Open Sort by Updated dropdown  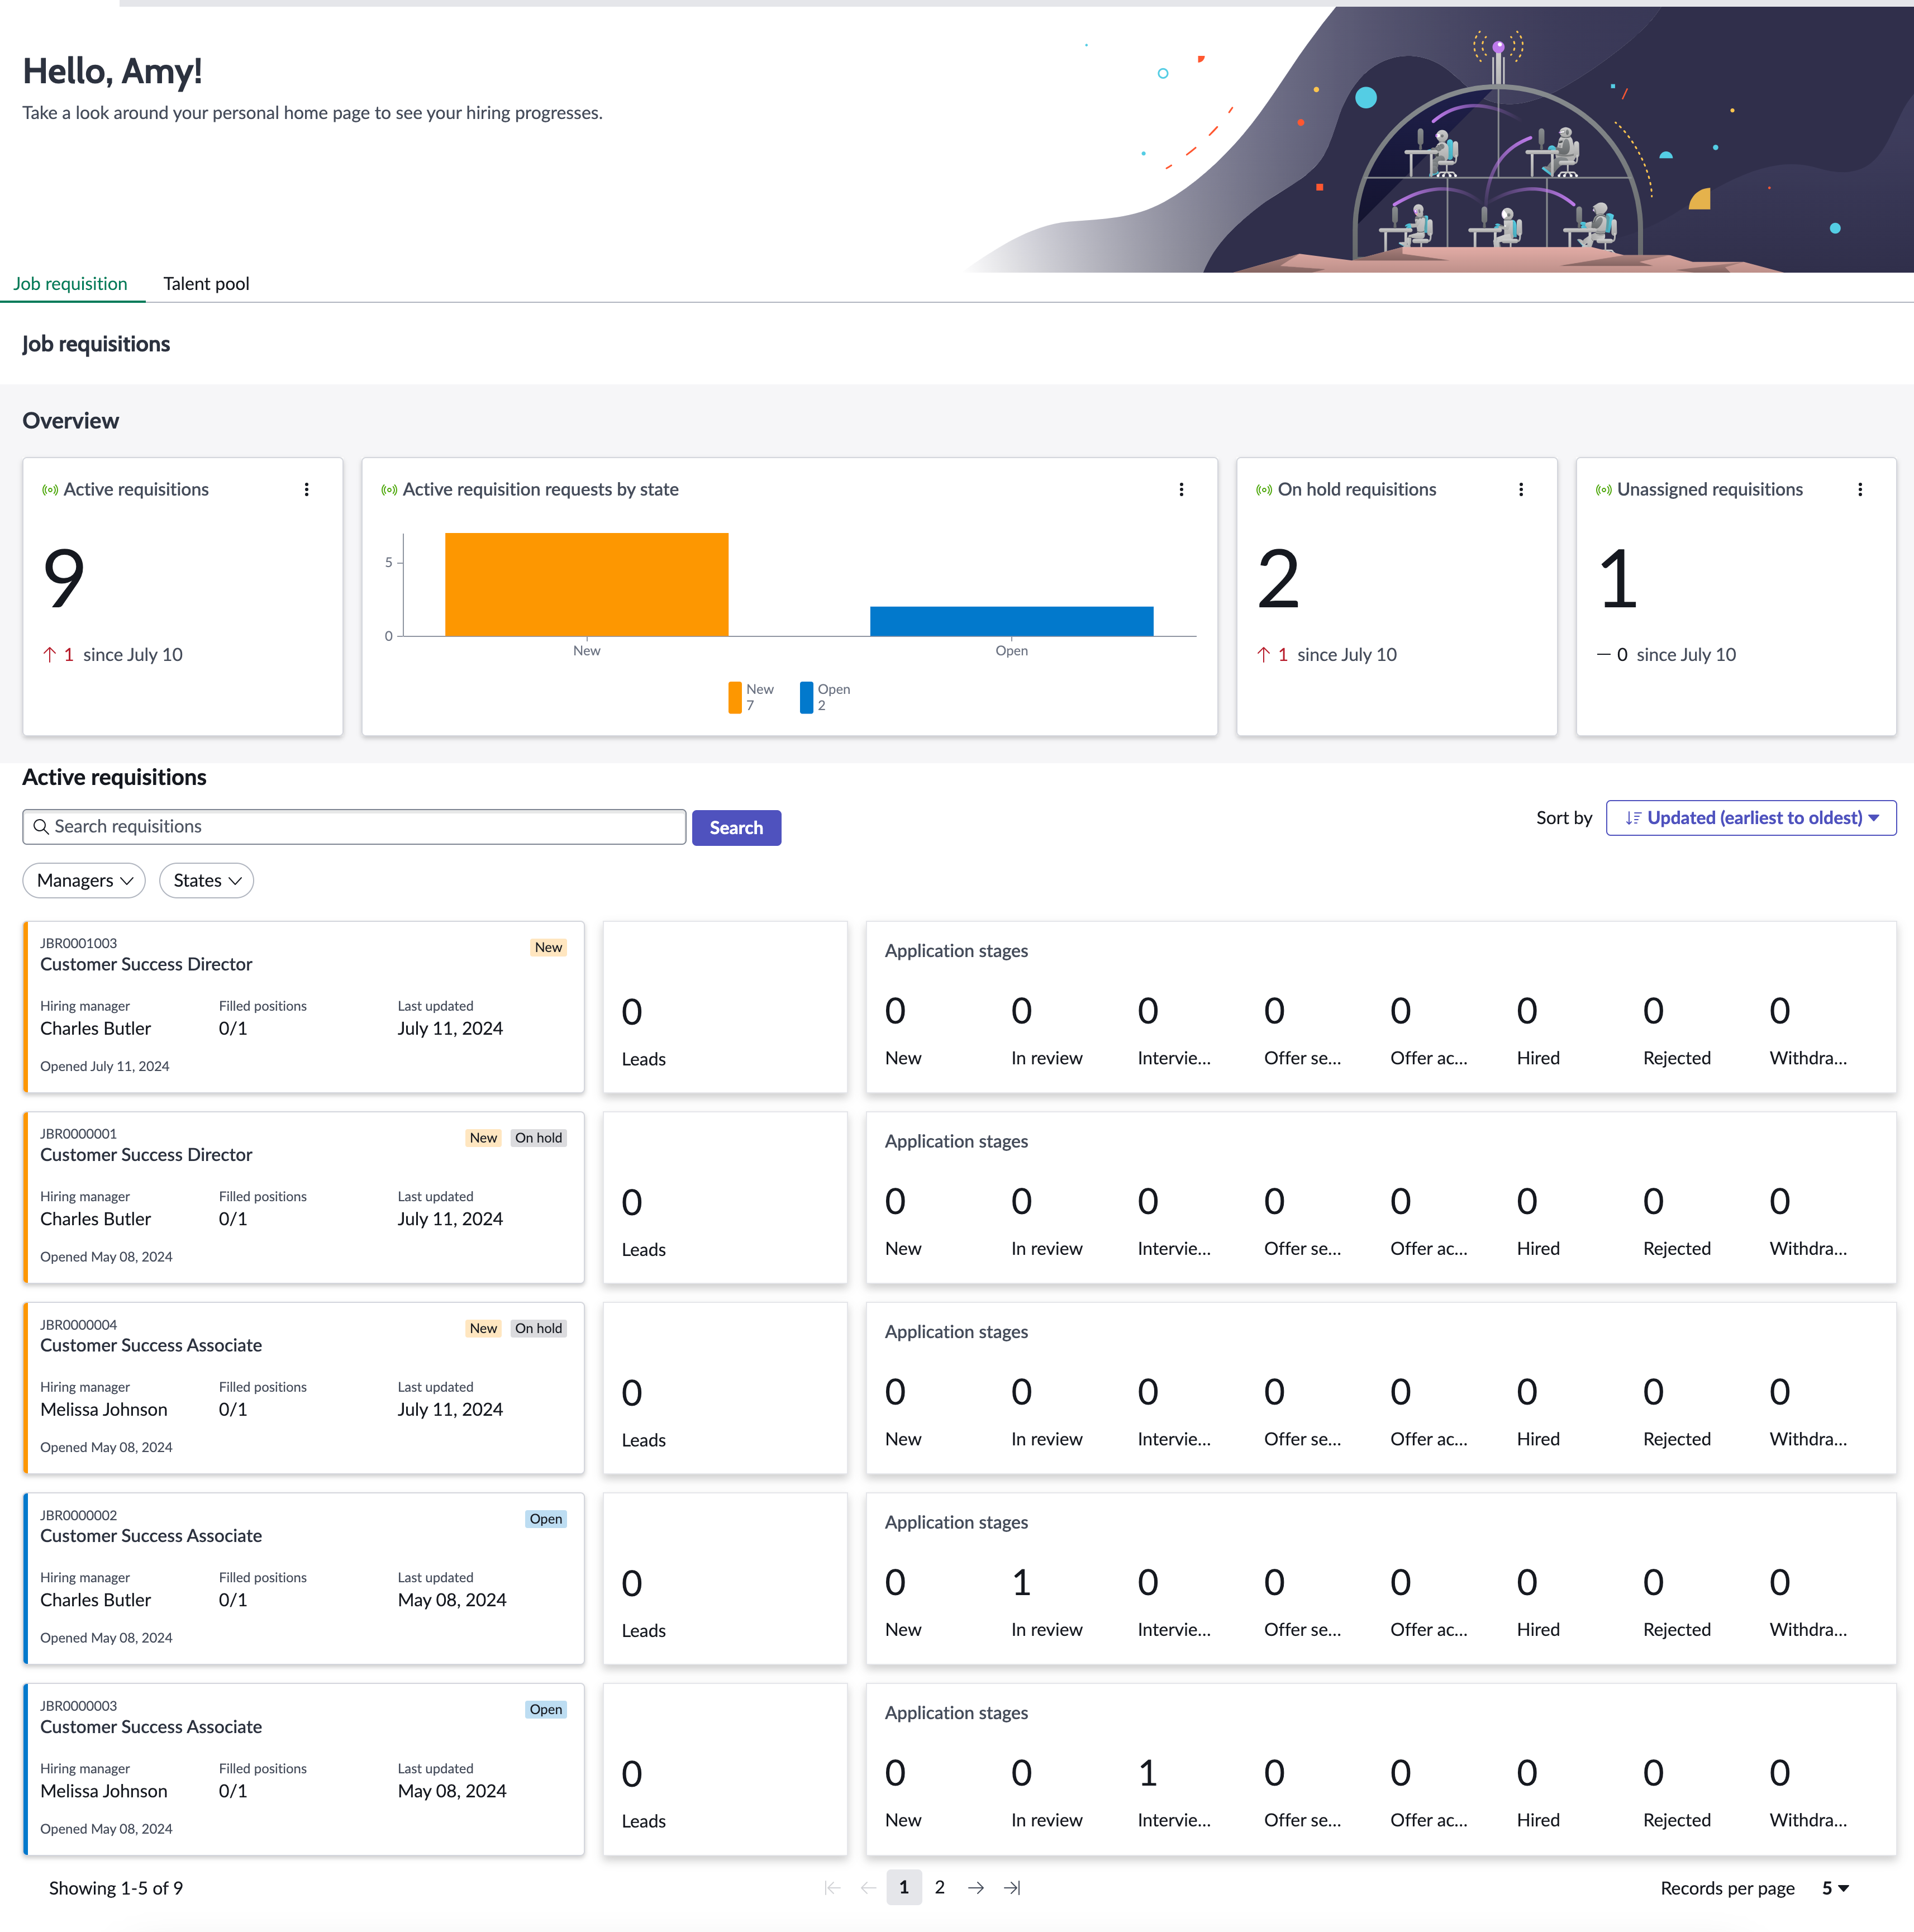point(1750,818)
